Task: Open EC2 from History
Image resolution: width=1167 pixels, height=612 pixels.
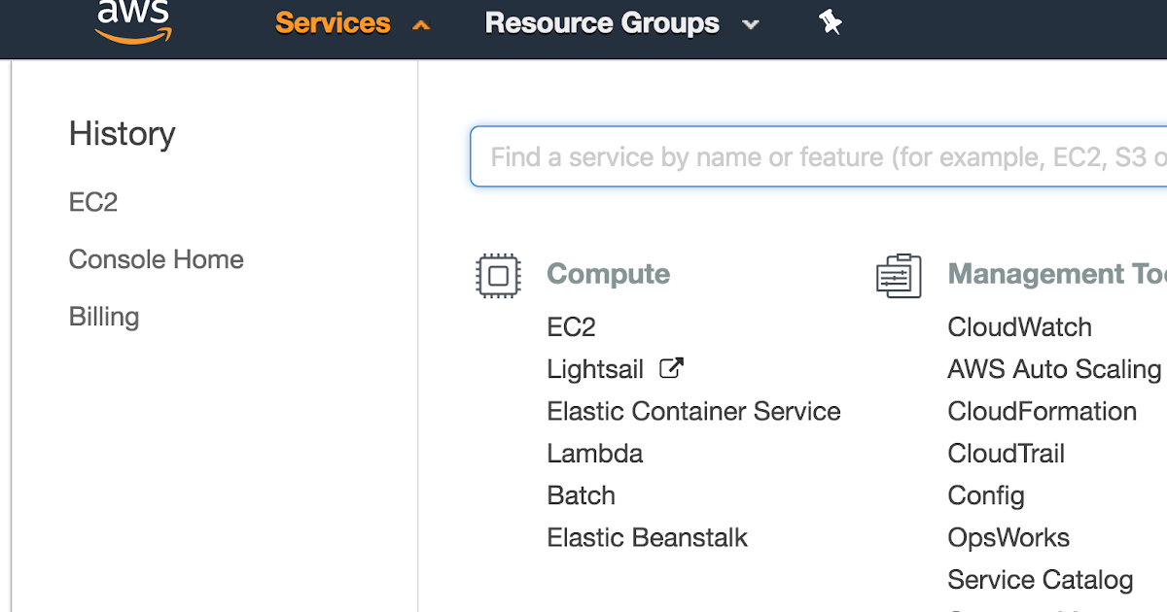Action: pyautogui.click(x=93, y=202)
